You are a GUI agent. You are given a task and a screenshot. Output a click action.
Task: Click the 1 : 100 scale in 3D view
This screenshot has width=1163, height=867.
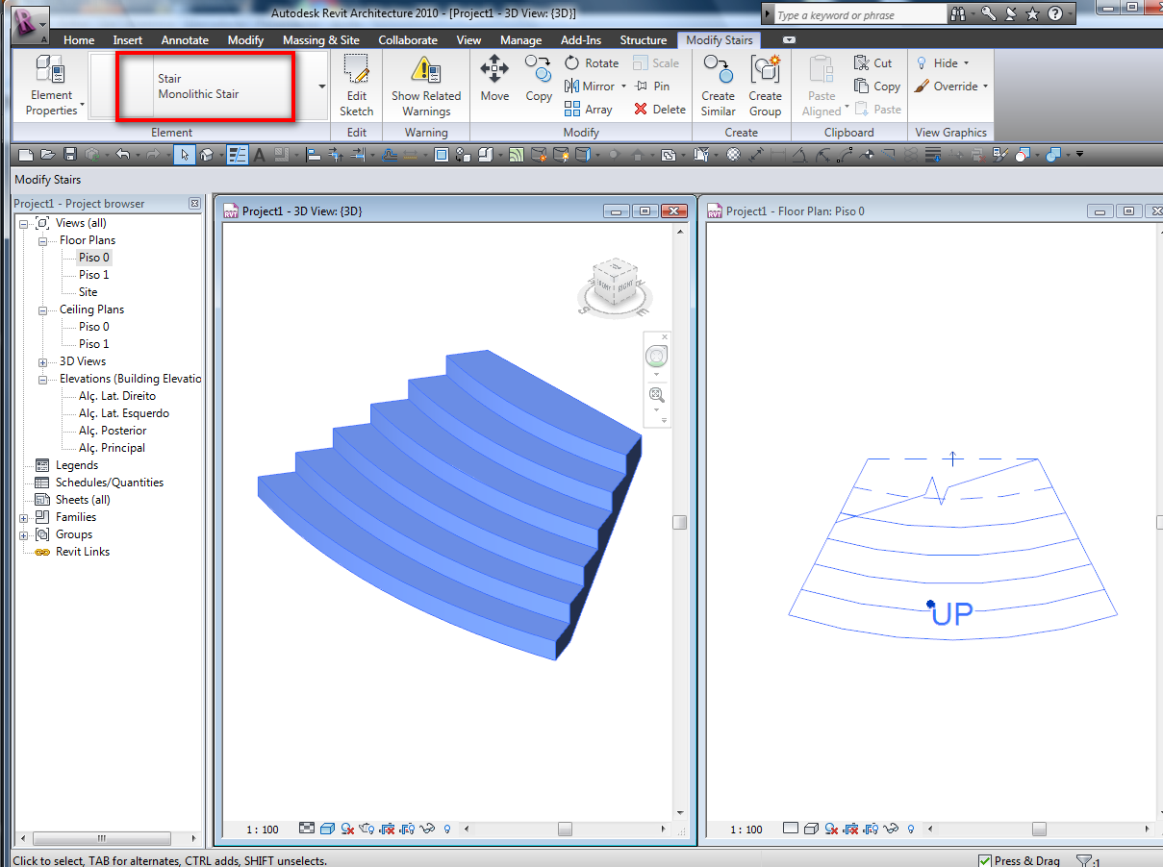262,830
